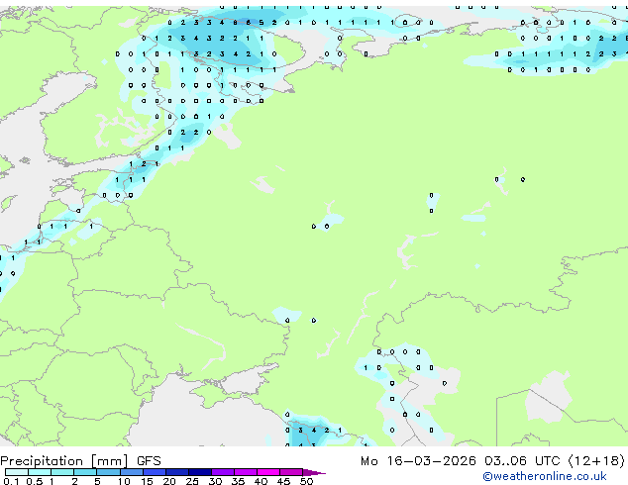Screen dimensions: 628x485
Task: Click the '03..06 UTC' time text
Action: pos(522,461)
